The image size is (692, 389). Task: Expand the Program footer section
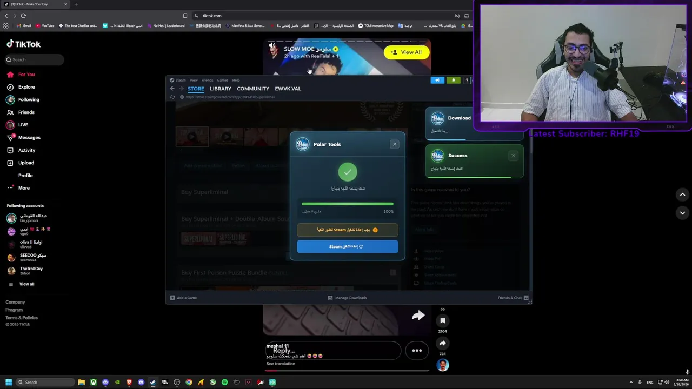coord(14,310)
